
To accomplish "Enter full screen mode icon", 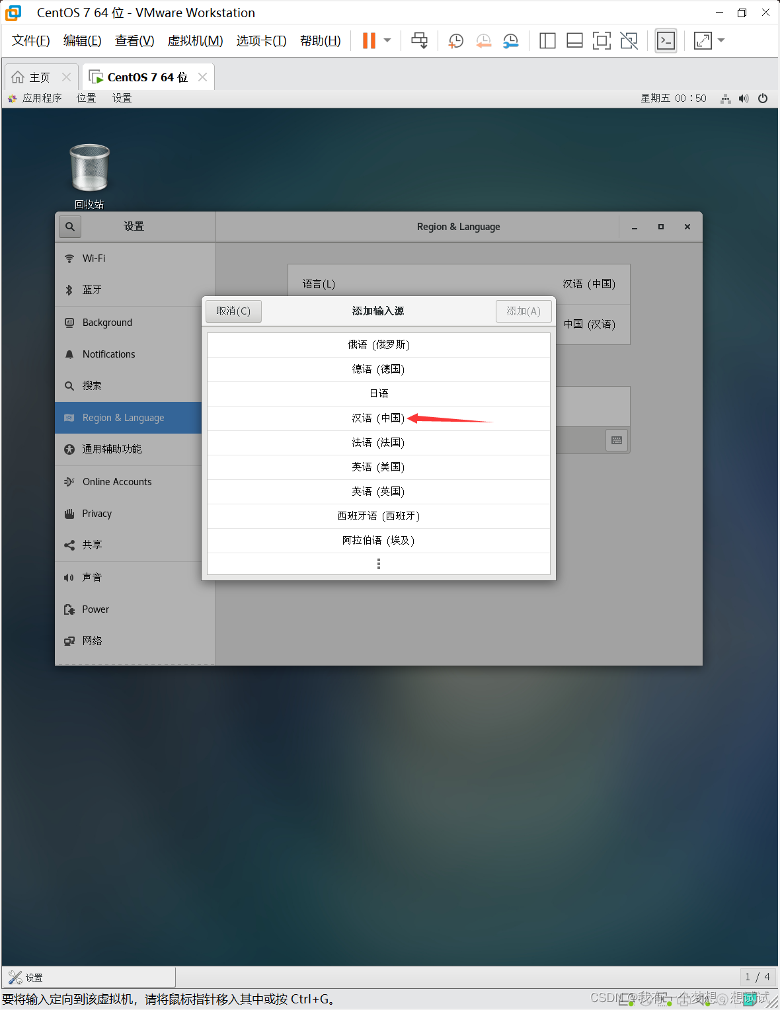I will point(602,41).
